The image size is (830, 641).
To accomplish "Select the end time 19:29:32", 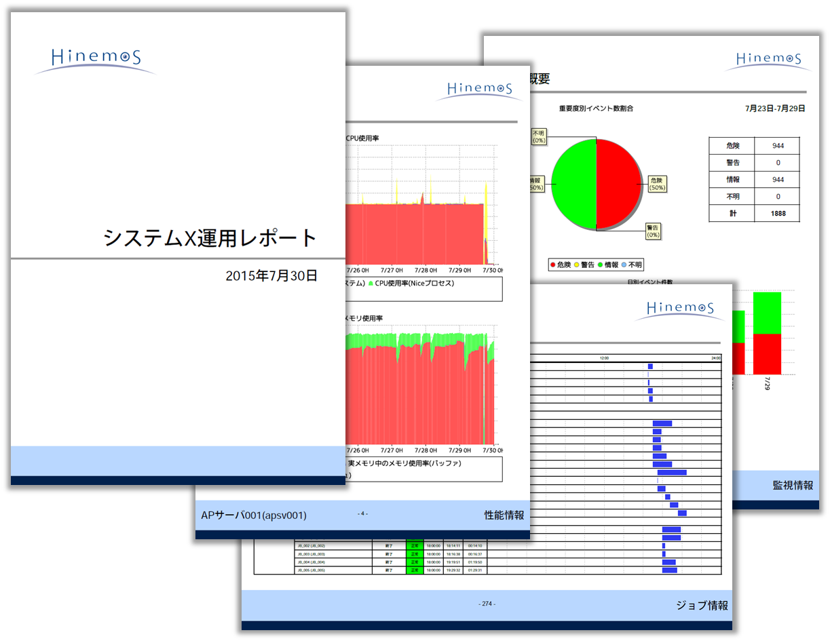I will 453,570.
